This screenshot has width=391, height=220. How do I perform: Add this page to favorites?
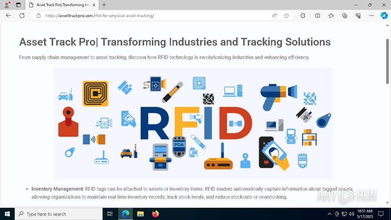click(287, 16)
